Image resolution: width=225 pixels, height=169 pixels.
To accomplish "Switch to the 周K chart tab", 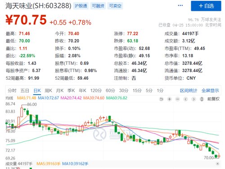I will click(48, 91).
